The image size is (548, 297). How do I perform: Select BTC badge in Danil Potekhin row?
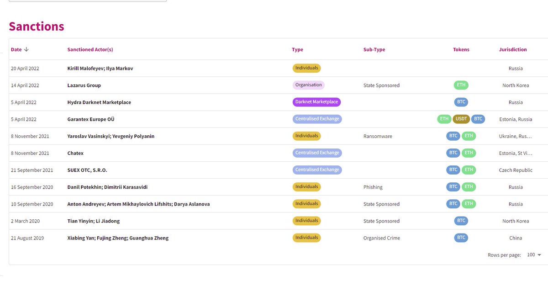[x=453, y=186]
